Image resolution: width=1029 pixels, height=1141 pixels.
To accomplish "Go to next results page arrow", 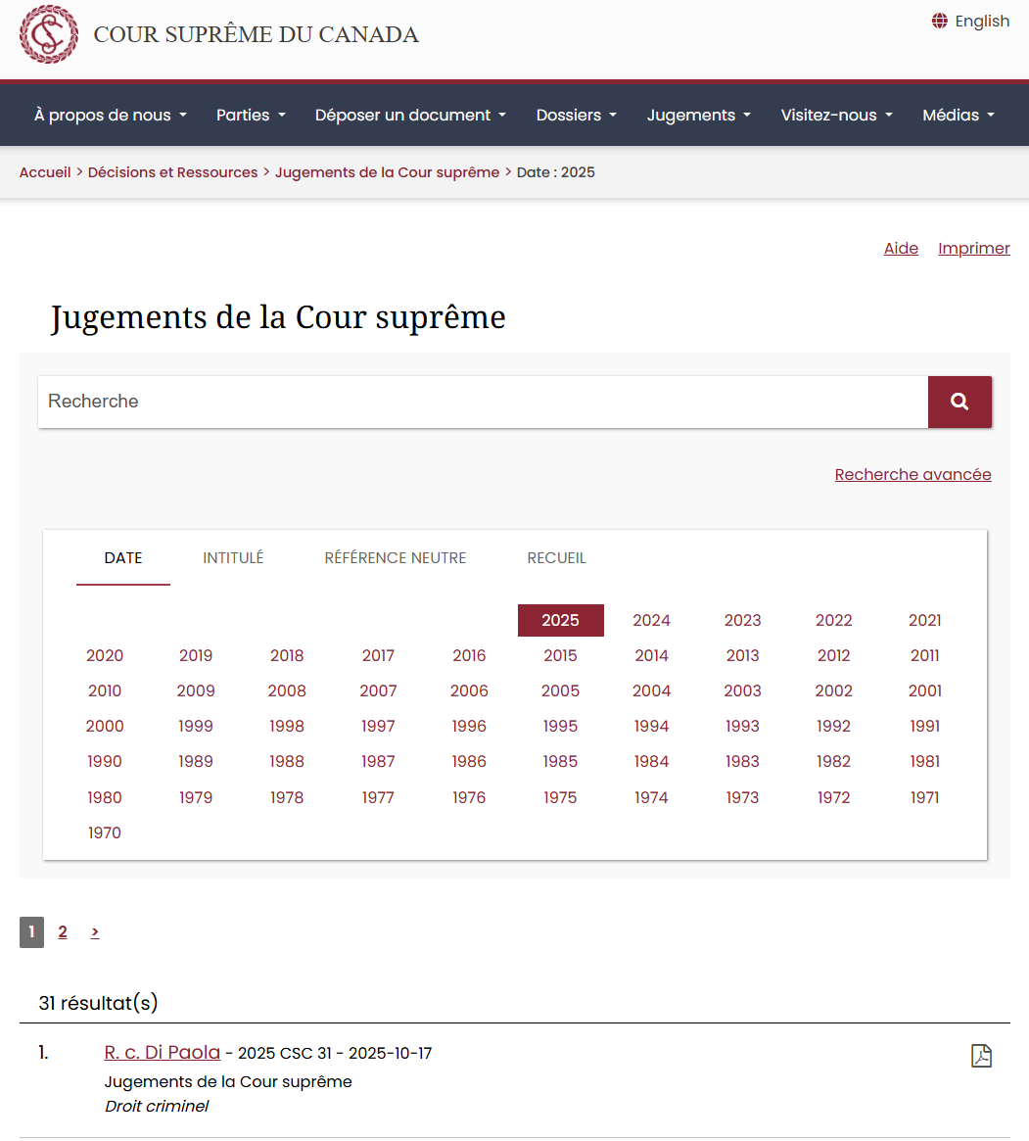I will (x=95, y=932).
